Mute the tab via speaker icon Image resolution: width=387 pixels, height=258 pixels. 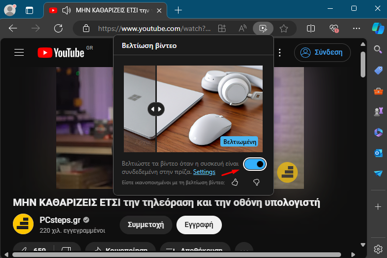(66, 10)
